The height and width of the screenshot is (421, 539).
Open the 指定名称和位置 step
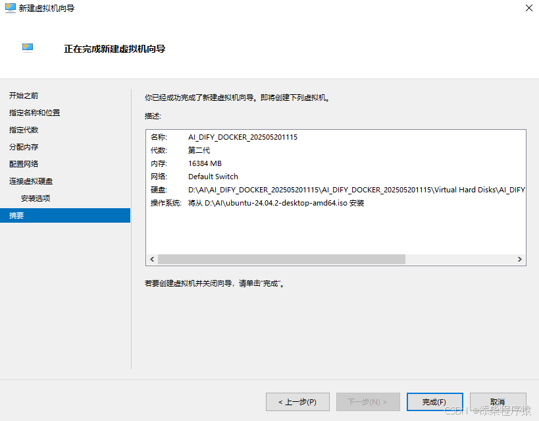pyautogui.click(x=34, y=113)
